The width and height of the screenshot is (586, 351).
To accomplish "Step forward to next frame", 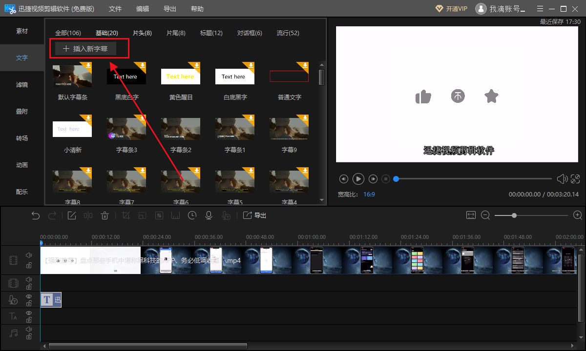I will tap(373, 179).
